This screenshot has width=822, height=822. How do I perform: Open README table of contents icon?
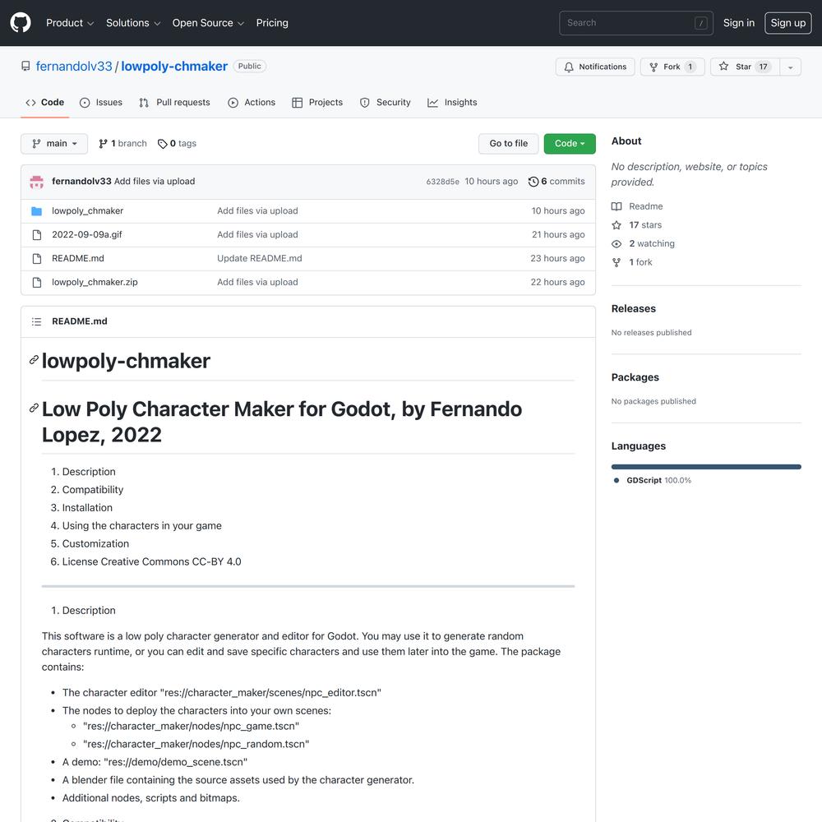(36, 321)
